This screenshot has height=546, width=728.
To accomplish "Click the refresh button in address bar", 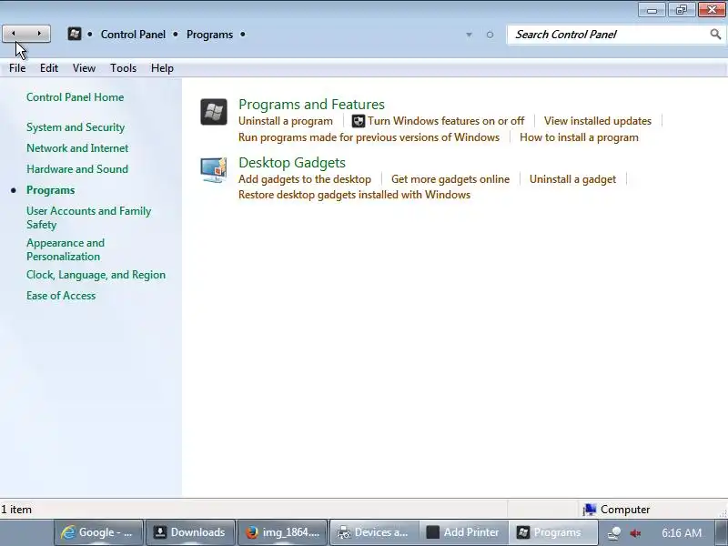I will (x=490, y=35).
